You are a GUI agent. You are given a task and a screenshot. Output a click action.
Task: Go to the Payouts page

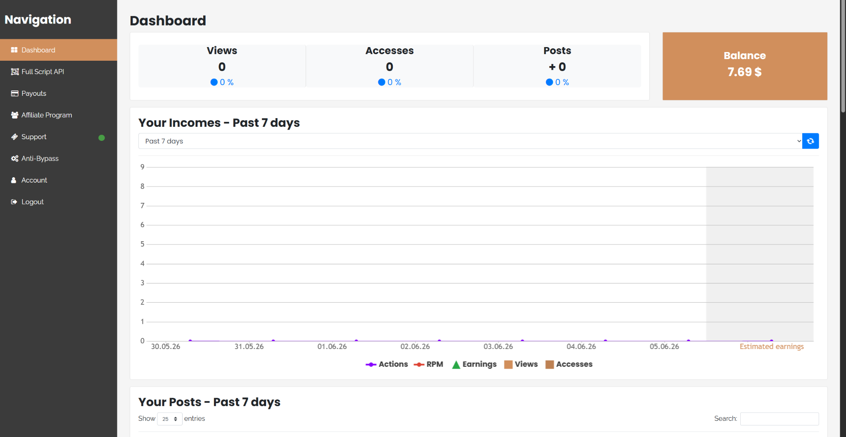click(59, 93)
